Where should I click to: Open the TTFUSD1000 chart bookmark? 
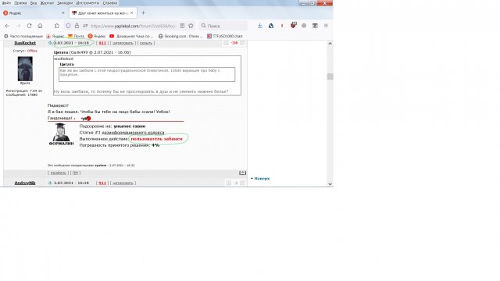[x=225, y=37]
